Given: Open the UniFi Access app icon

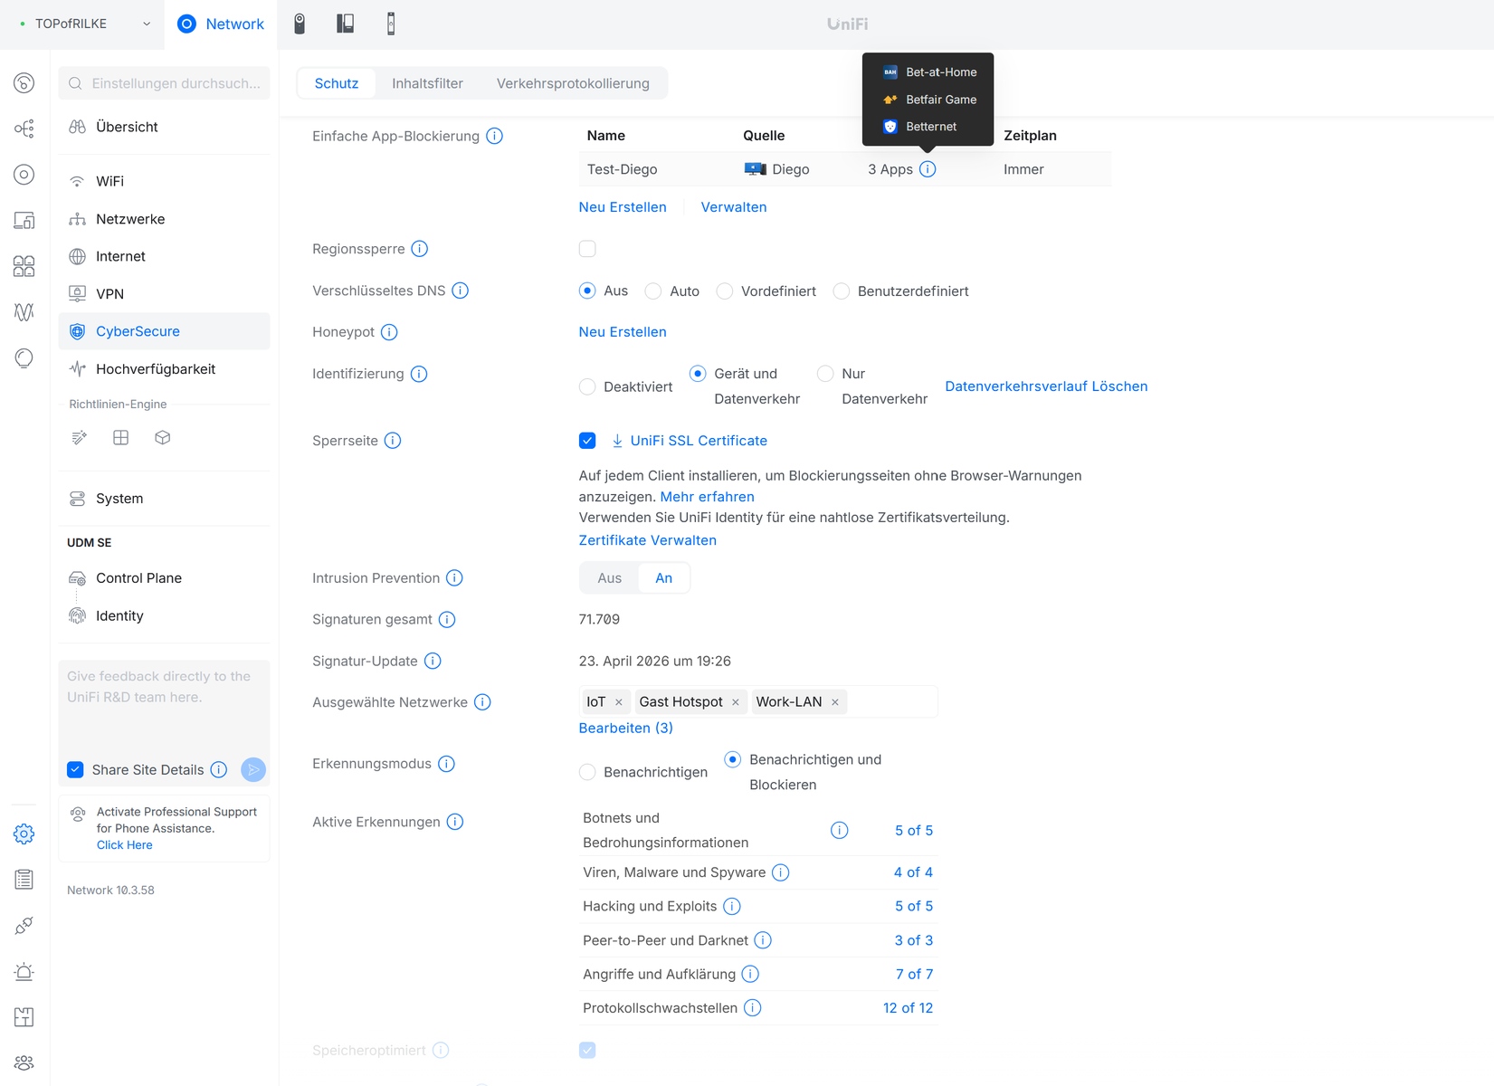Looking at the screenshot, I should coord(345,24).
